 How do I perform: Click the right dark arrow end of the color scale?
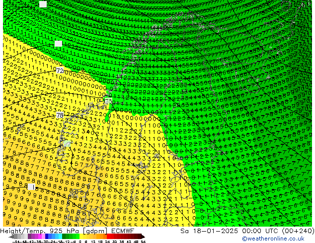143,237
